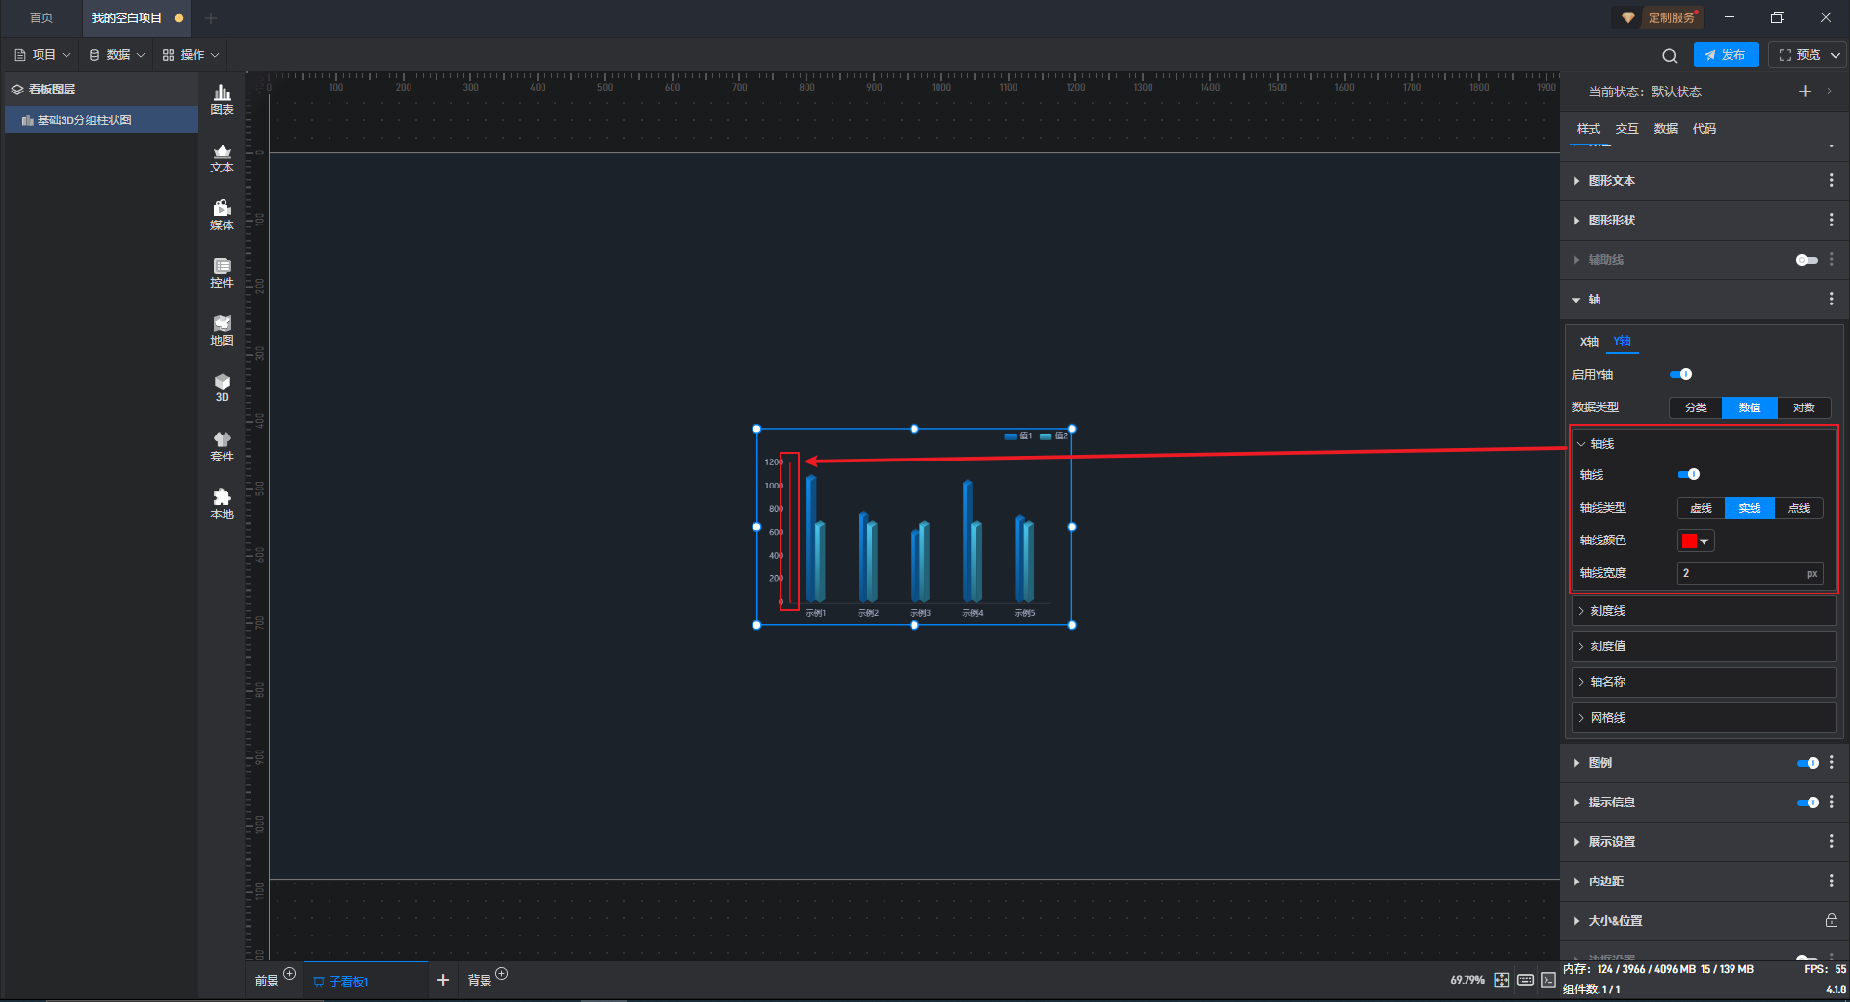Click the fit-to-screen icon in status bar
The width and height of the screenshot is (1850, 1002).
pyautogui.click(x=1502, y=980)
